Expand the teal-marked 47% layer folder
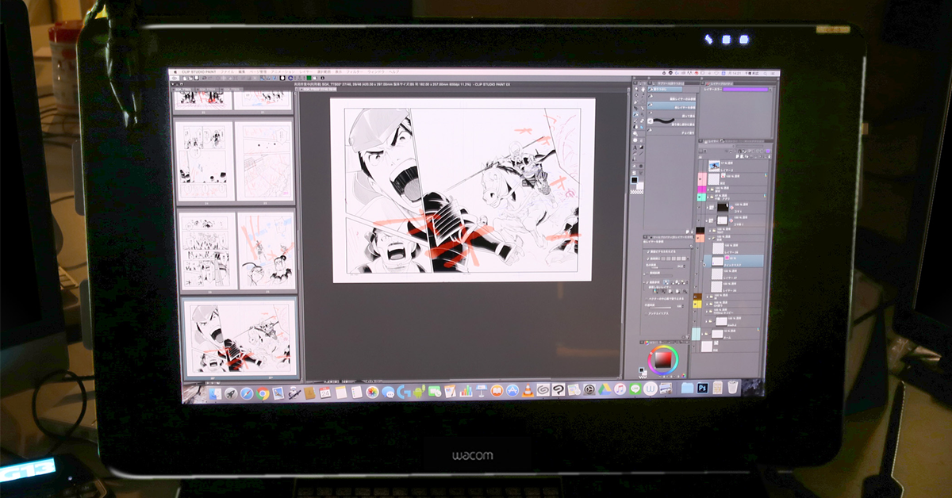 click(708, 197)
